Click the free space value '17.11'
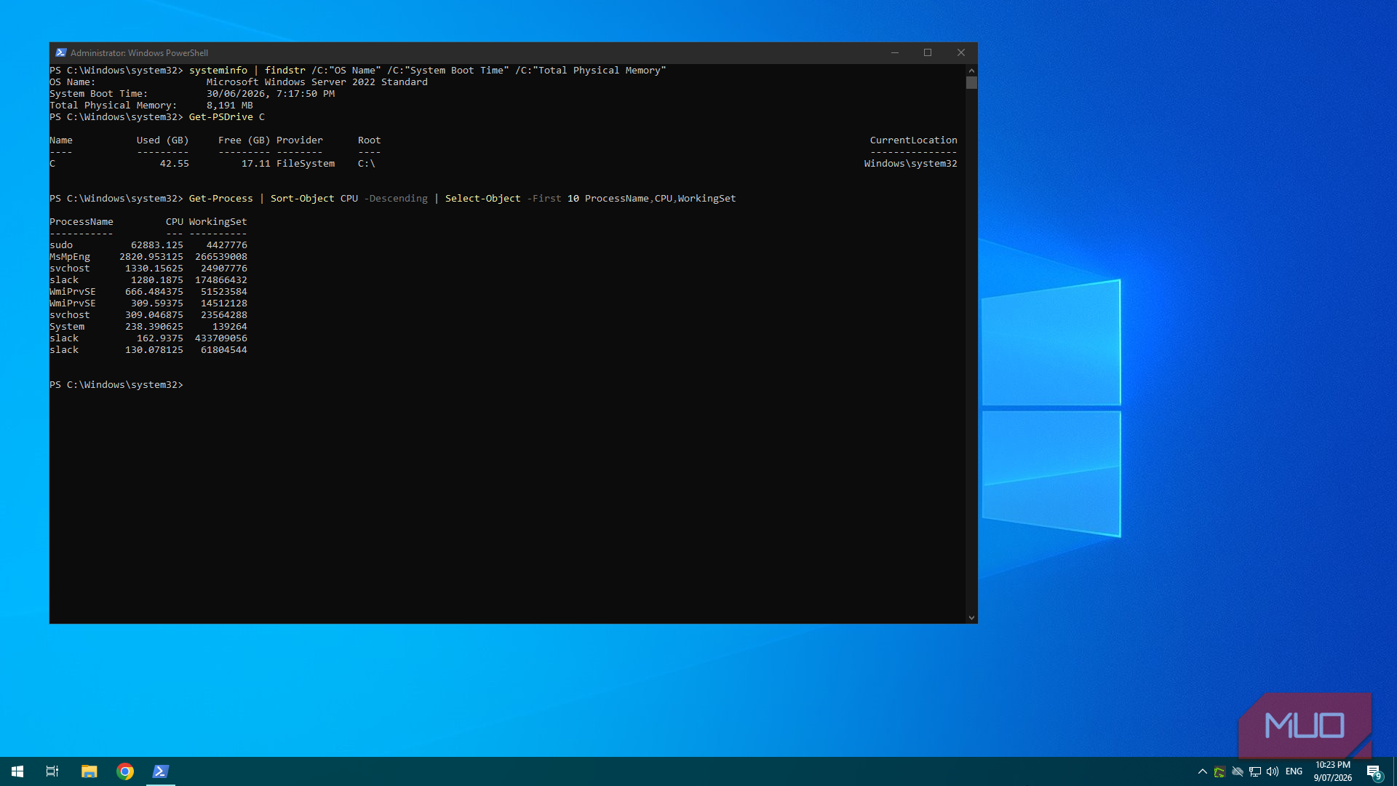 point(256,164)
